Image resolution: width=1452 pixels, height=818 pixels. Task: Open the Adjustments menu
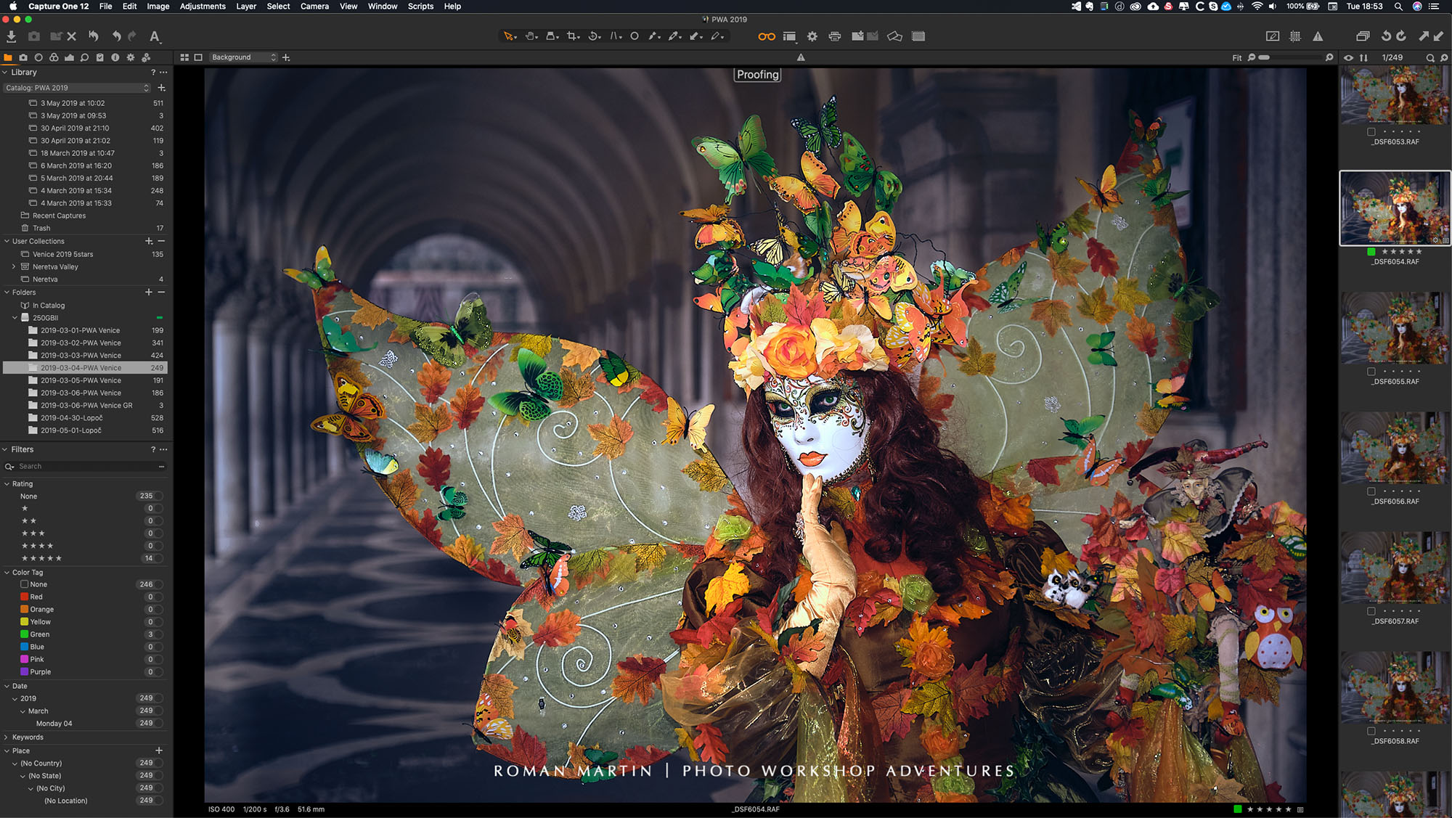(x=203, y=7)
